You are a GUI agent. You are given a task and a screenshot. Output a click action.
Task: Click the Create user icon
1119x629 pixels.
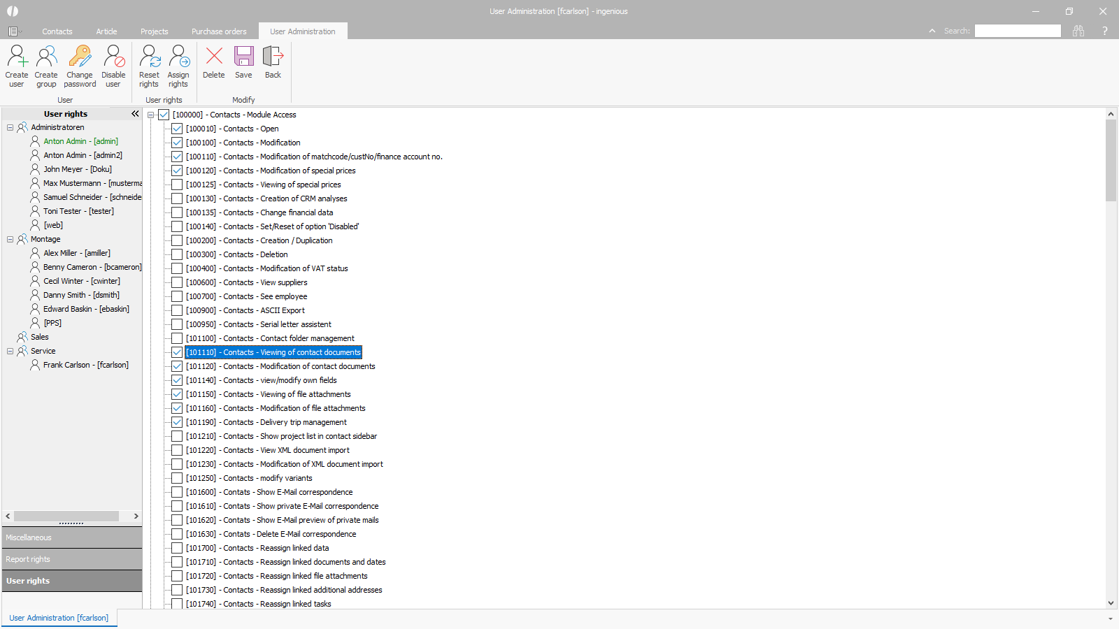(x=17, y=57)
